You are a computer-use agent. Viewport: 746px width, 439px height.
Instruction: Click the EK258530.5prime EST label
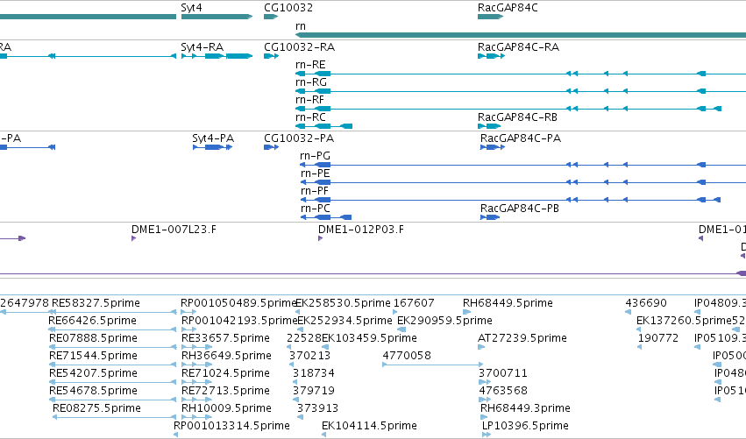(x=343, y=303)
